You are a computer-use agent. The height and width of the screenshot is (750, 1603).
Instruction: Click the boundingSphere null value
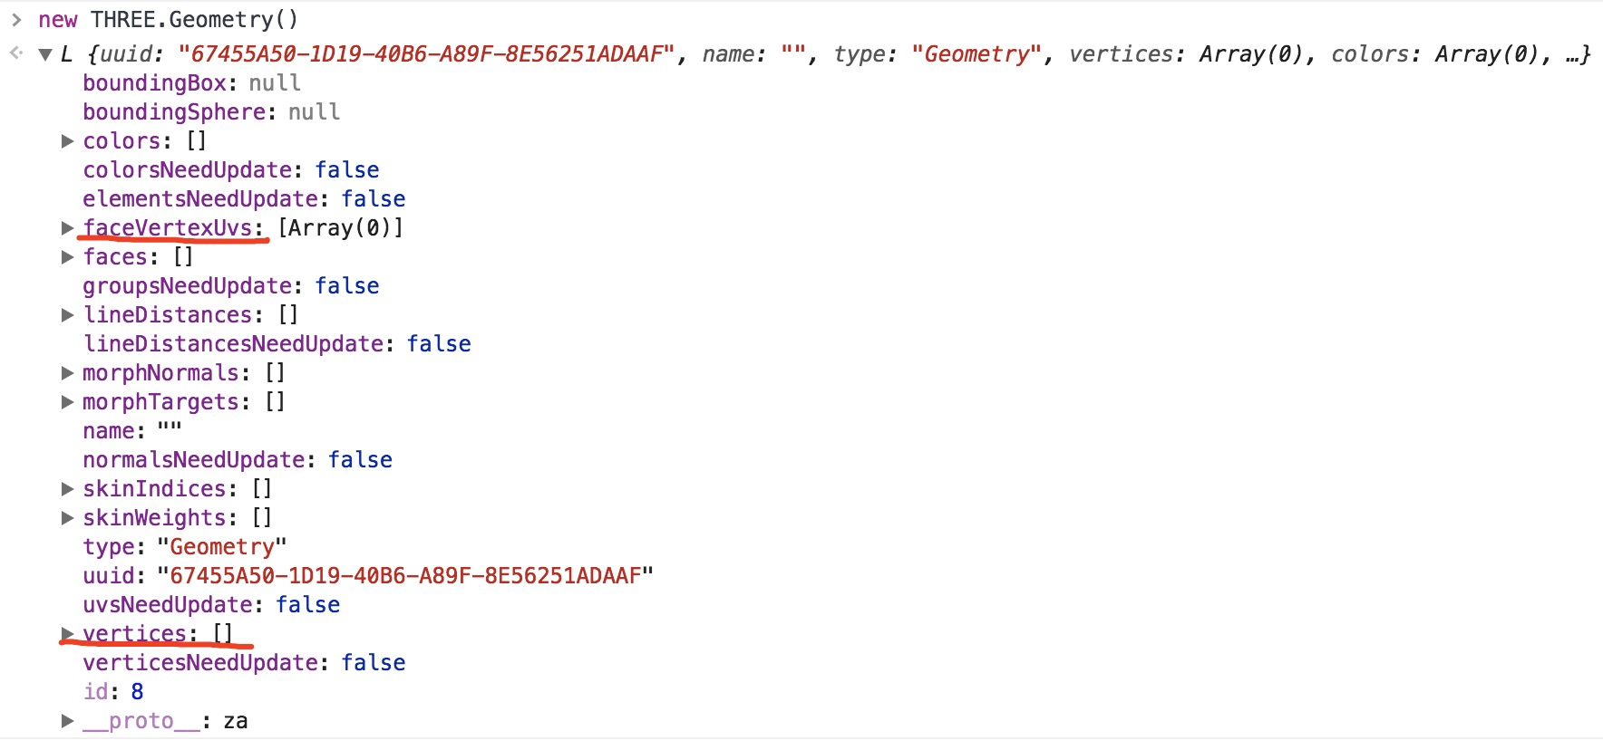pos(315,112)
